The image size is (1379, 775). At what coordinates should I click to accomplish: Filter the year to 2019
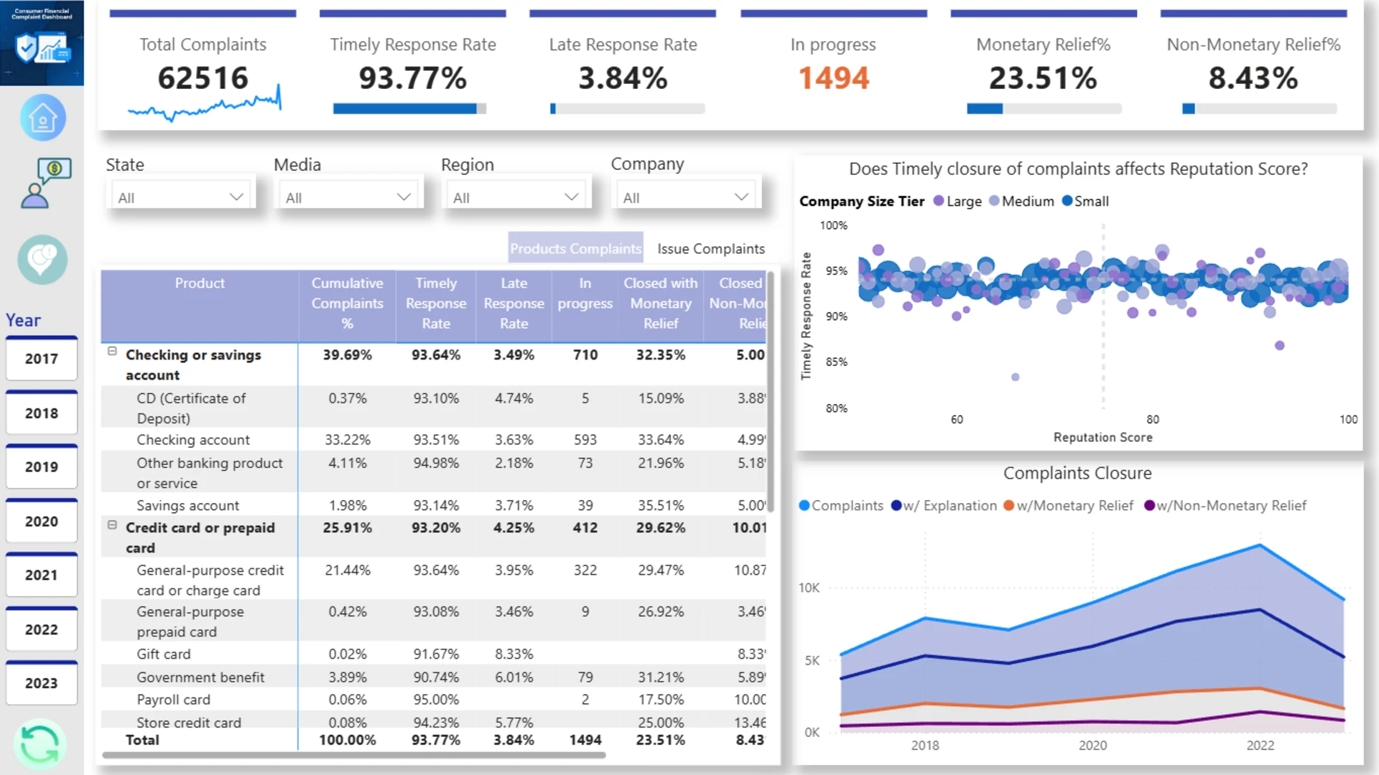(x=42, y=467)
